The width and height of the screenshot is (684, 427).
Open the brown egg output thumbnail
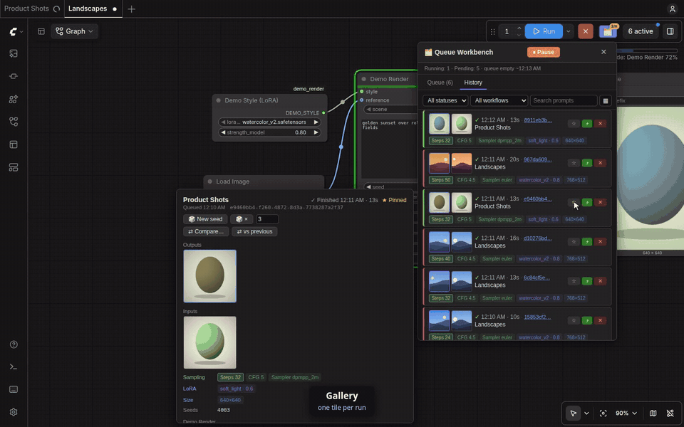coord(209,276)
